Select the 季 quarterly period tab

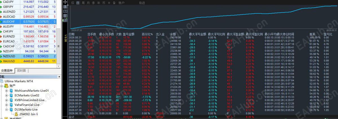tap(93, 3)
